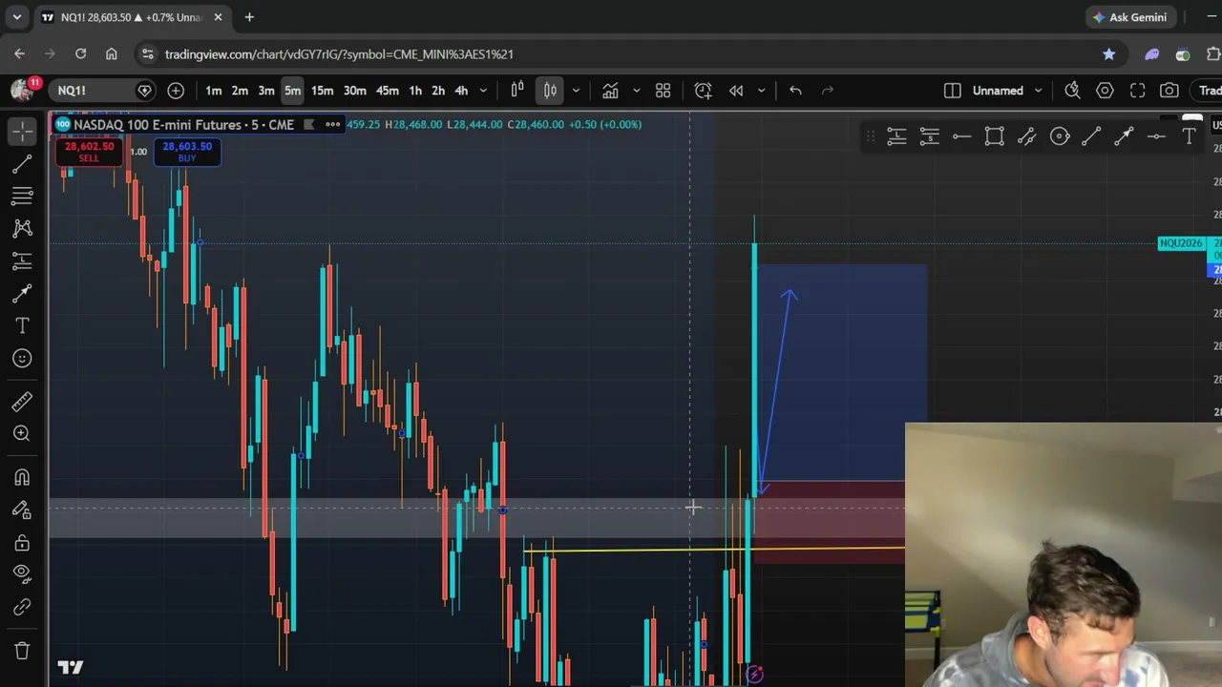Open the emoji icons tool
Viewport: 1222px width, 687px height.
22,358
